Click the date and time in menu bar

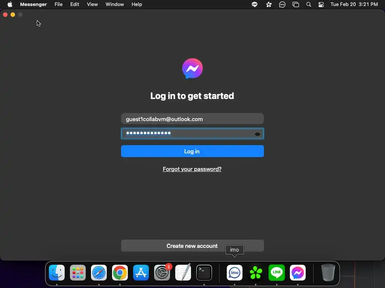coord(354,4)
